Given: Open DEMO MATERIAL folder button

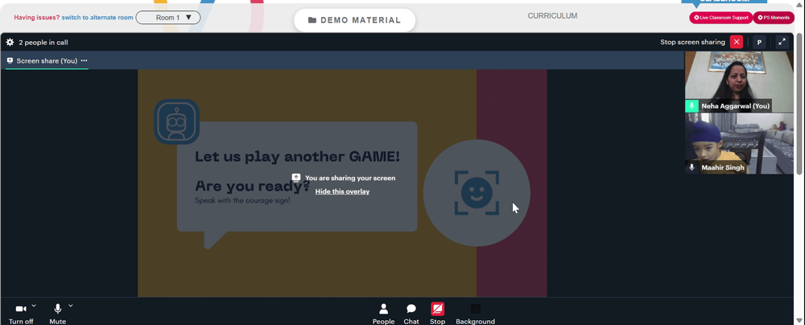Looking at the screenshot, I should [x=354, y=20].
